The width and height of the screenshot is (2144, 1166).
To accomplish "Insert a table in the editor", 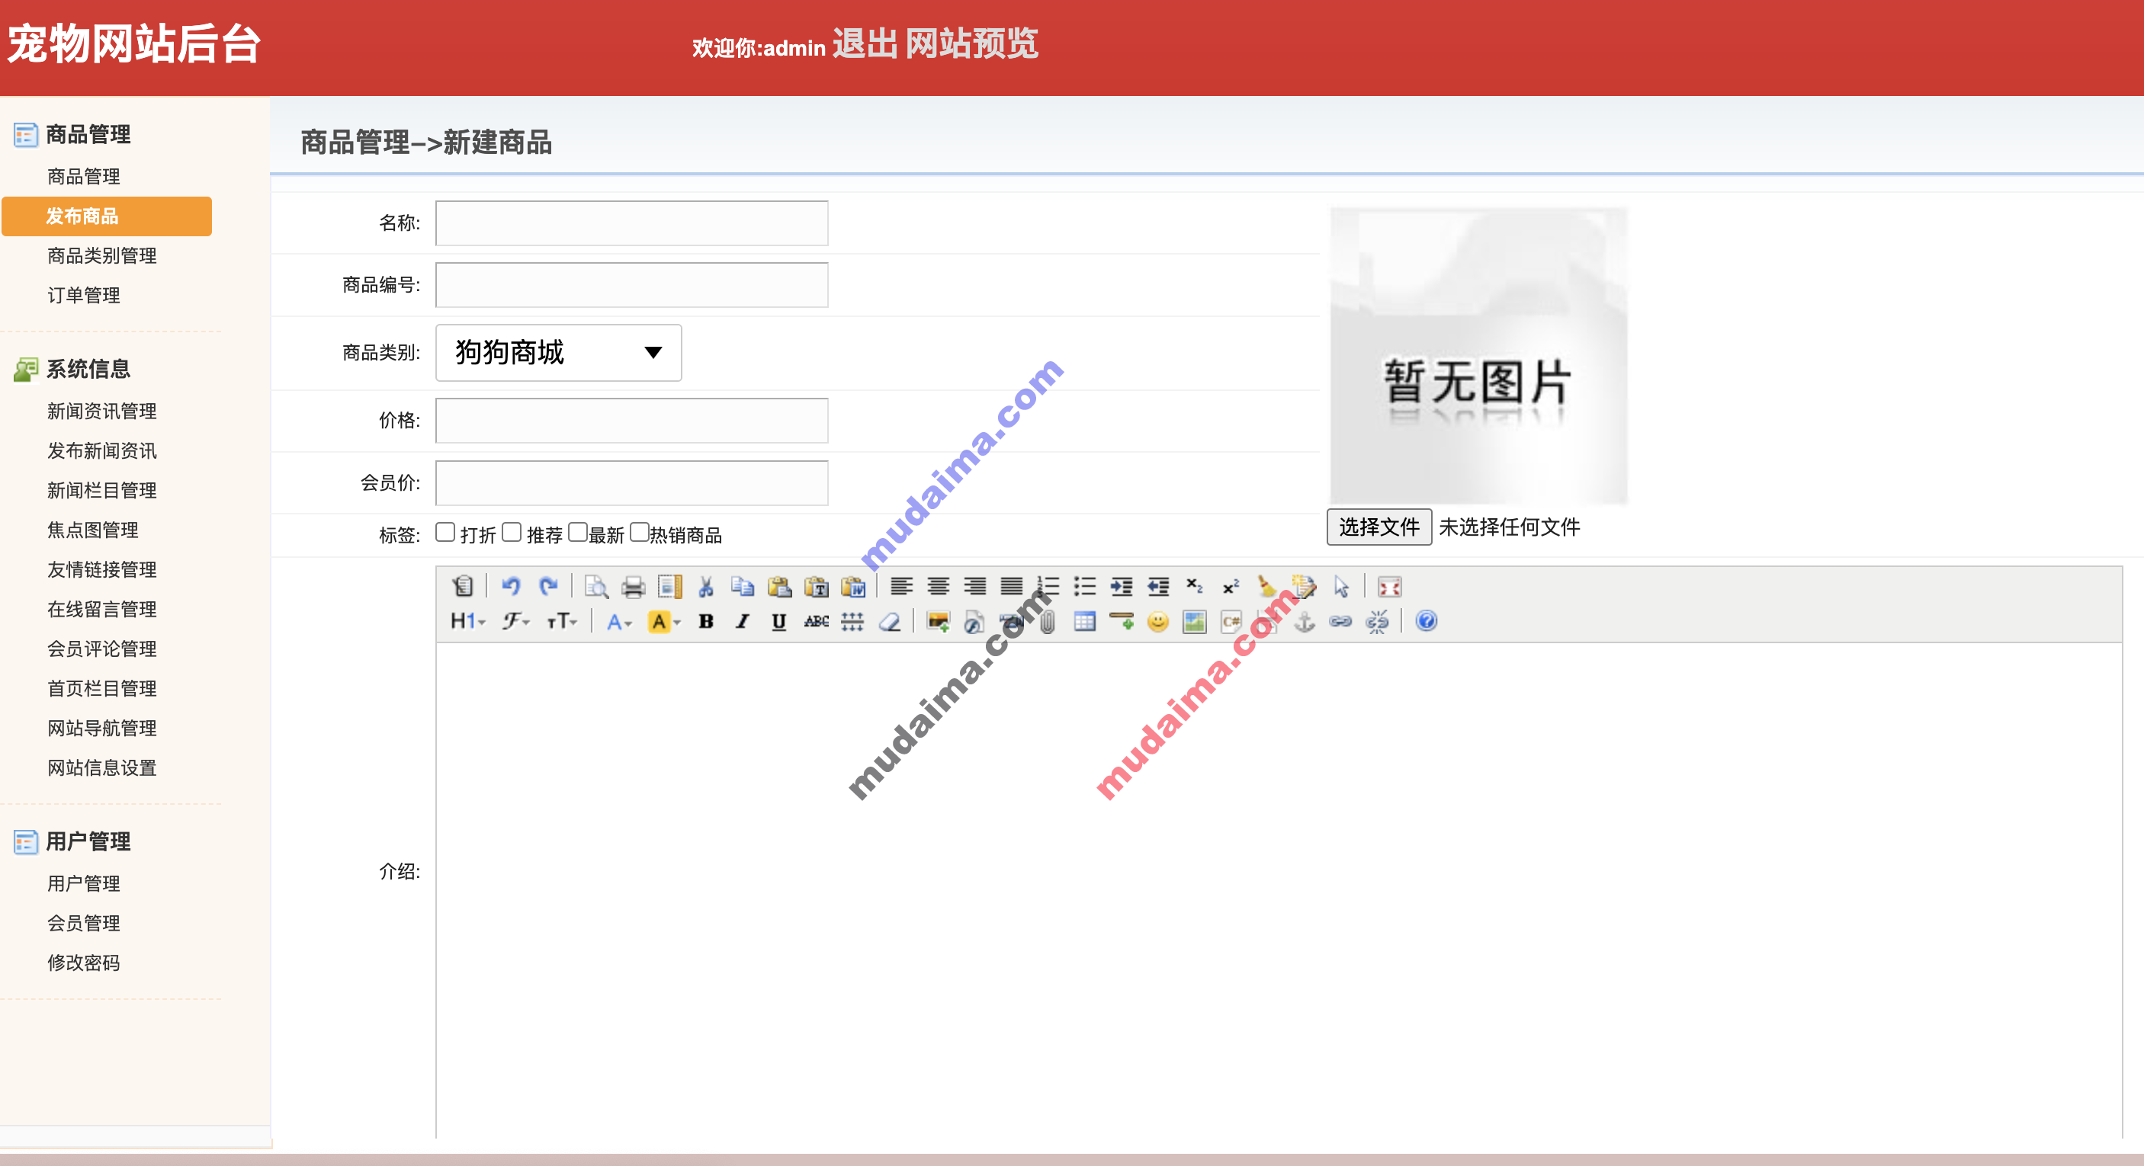I will coord(1084,621).
